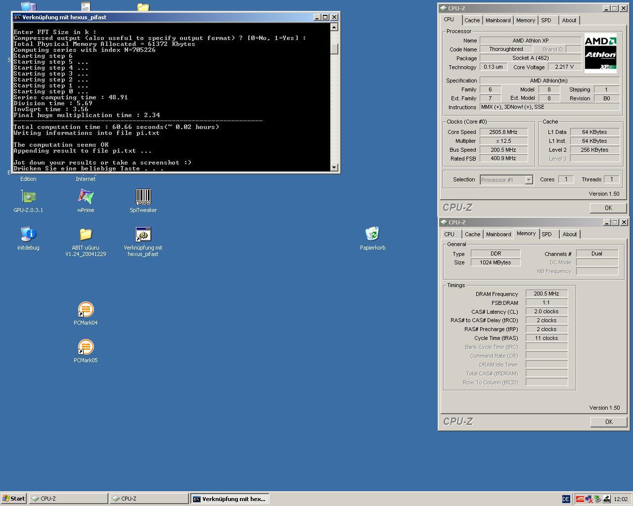Activate the first CPU-Z taskbar button
Screen dimensions: 633x506
(68, 499)
